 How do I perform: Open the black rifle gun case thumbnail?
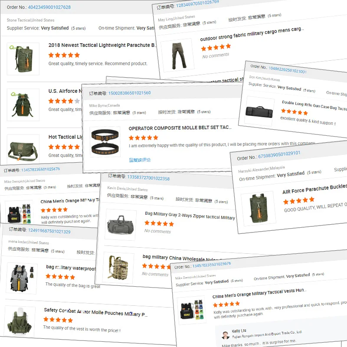(259, 111)
